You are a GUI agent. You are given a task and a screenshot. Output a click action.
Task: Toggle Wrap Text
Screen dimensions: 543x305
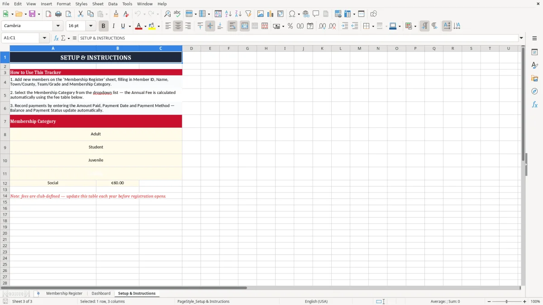233,26
